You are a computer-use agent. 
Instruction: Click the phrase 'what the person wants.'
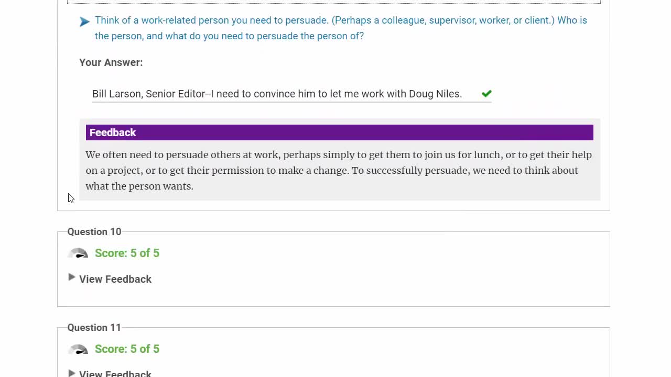pyautogui.click(x=139, y=186)
